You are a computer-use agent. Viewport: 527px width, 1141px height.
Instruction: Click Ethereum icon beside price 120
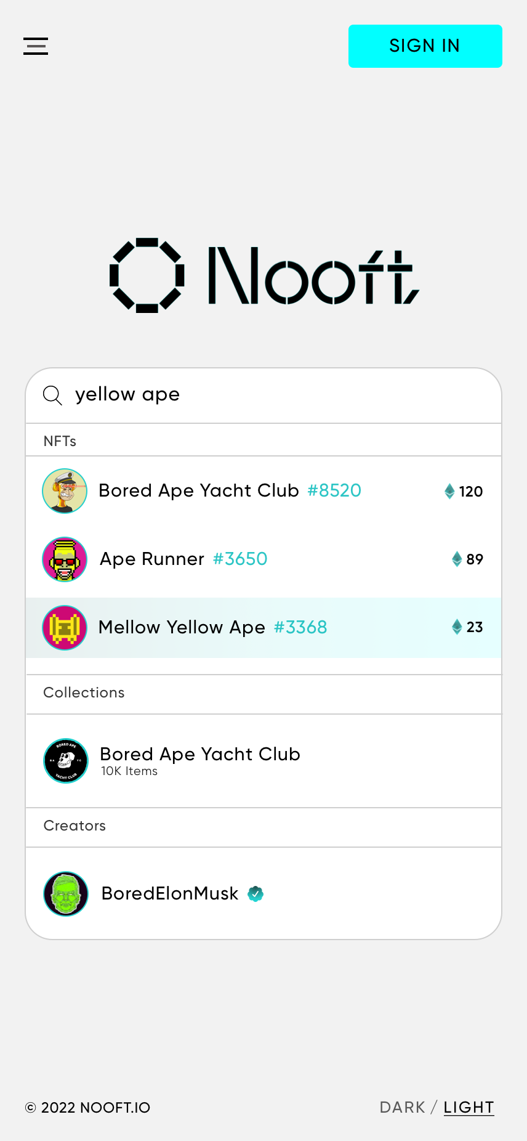(449, 491)
